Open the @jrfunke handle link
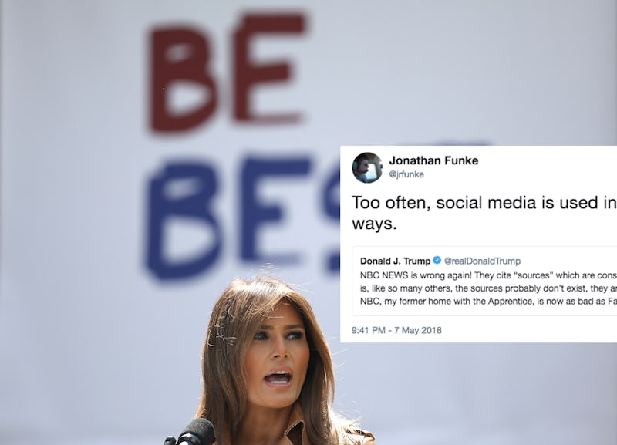Viewport: 617px width, 445px height. [406, 174]
